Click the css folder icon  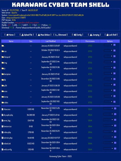point(3,51)
